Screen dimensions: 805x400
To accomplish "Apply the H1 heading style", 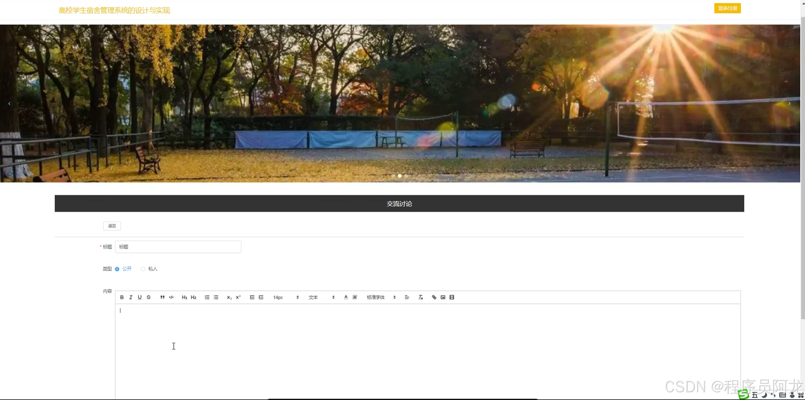I will [185, 297].
